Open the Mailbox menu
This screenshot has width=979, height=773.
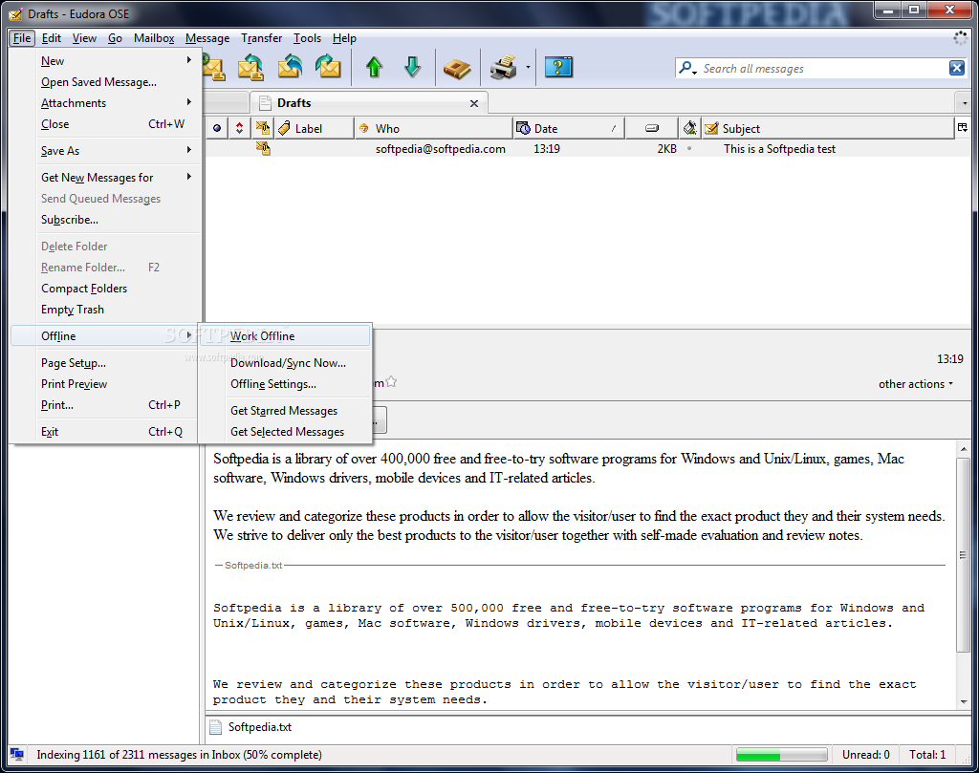click(x=154, y=38)
